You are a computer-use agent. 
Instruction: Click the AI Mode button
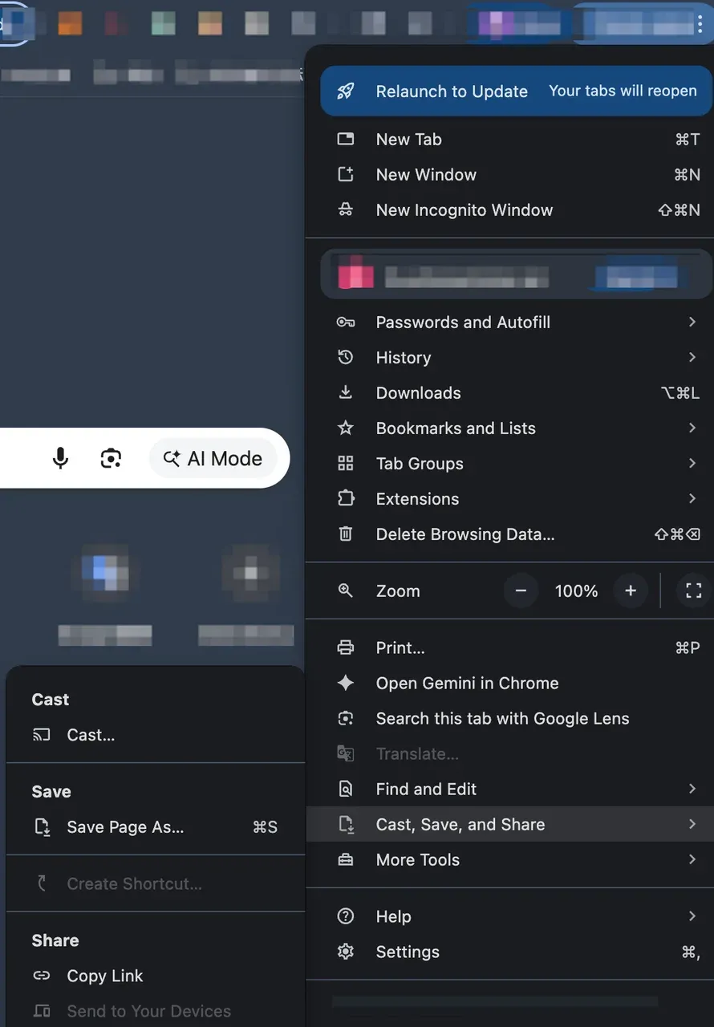click(213, 459)
